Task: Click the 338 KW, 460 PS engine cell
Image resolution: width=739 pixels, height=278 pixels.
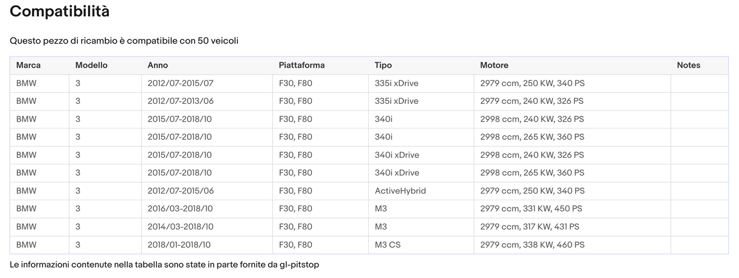Action: point(532,245)
